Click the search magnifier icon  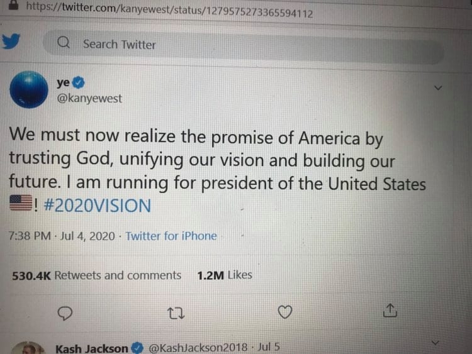(x=64, y=44)
